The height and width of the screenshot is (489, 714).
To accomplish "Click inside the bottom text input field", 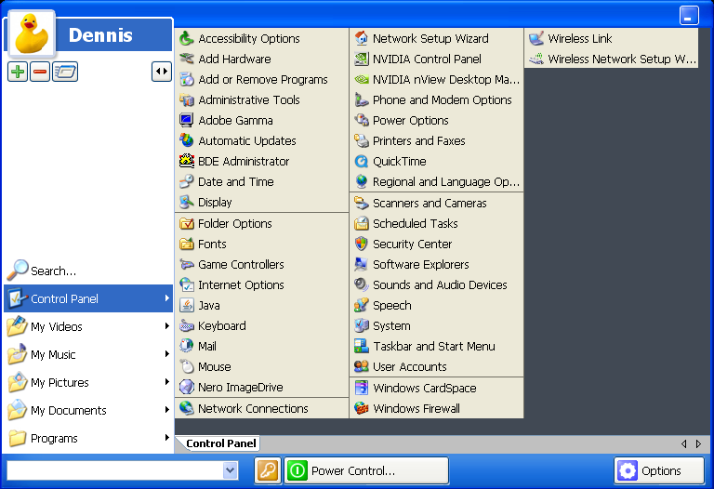I will (x=114, y=470).
